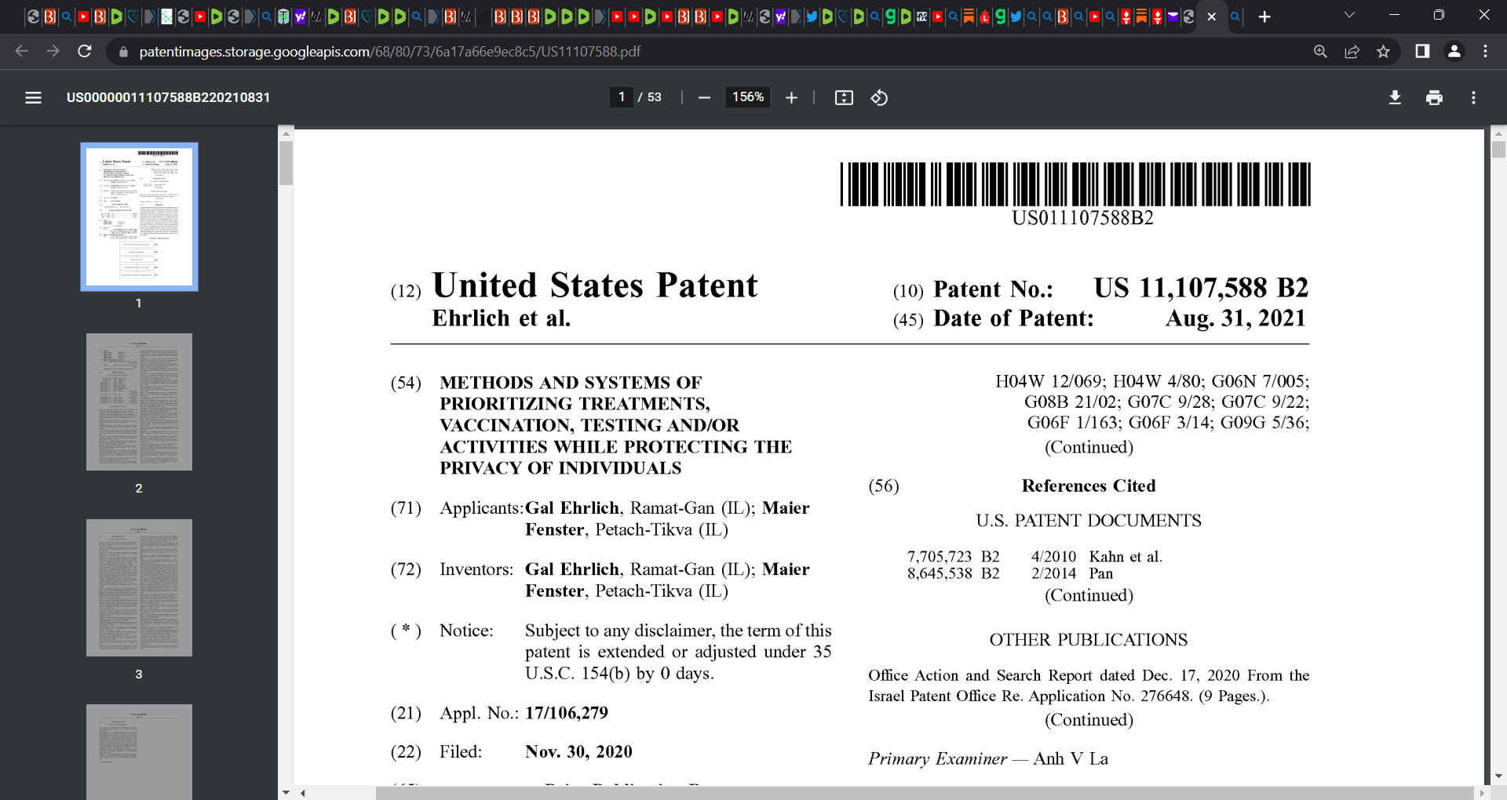Click the horizontal scrollbar thumb

(924, 793)
